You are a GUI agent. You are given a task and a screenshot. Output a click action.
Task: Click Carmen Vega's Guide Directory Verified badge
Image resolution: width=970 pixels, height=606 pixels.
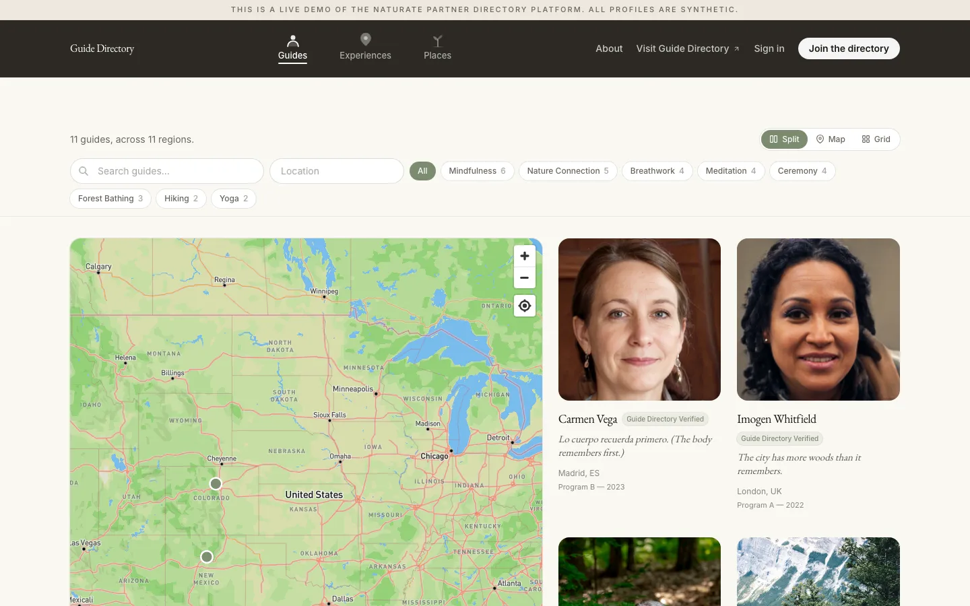click(665, 419)
